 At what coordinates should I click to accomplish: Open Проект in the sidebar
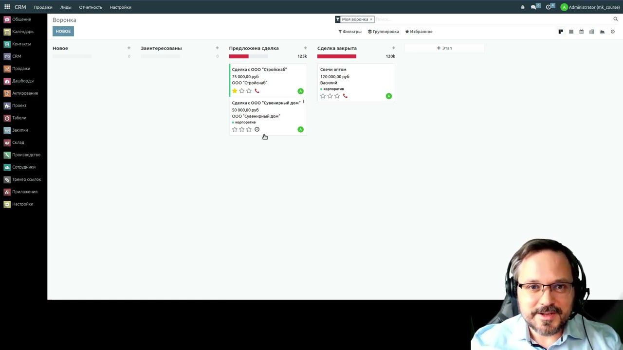pyautogui.click(x=15, y=105)
